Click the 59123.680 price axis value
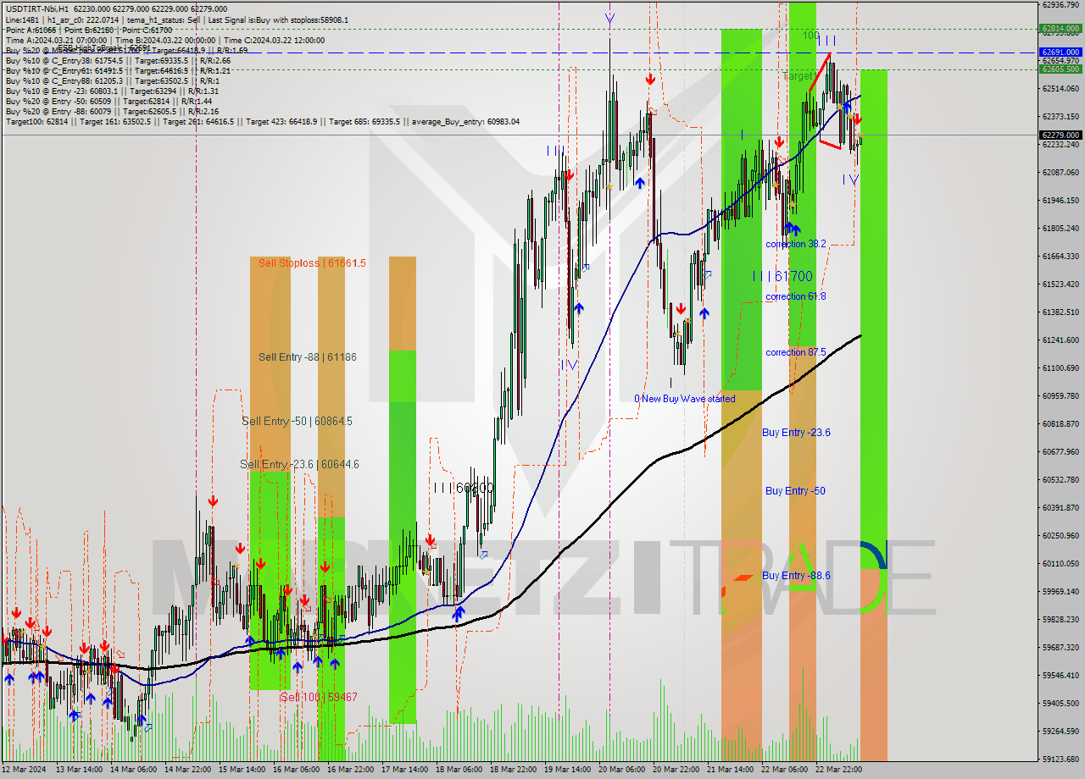1085x779 pixels. (1060, 759)
